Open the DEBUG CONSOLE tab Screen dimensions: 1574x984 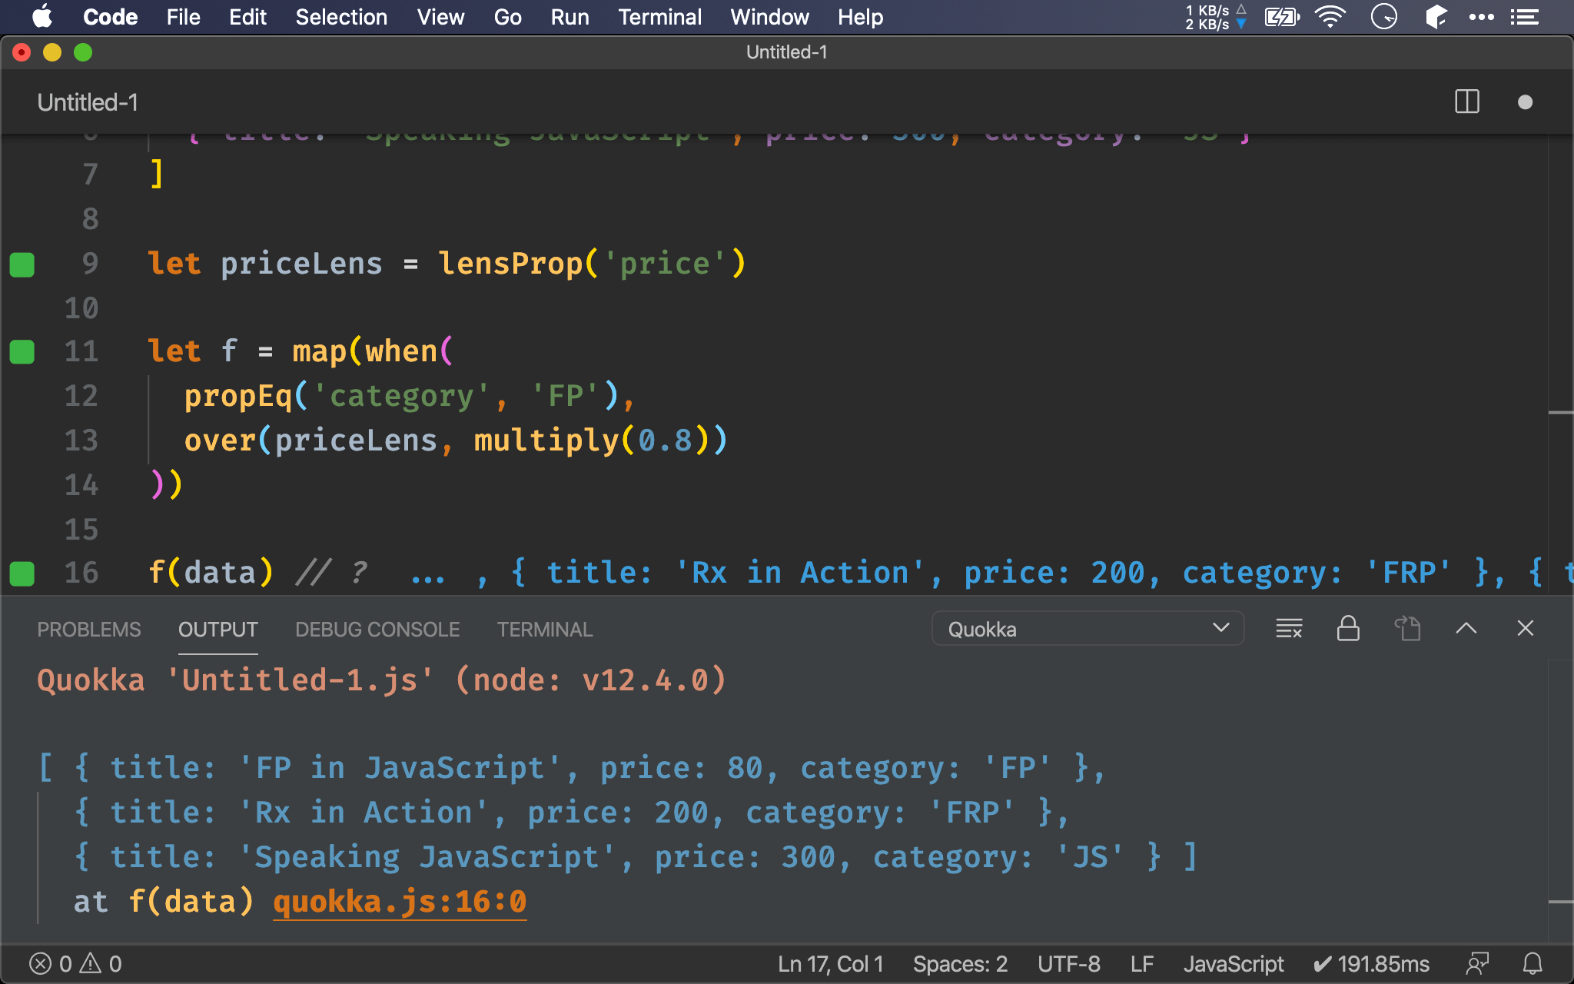pyautogui.click(x=377, y=630)
